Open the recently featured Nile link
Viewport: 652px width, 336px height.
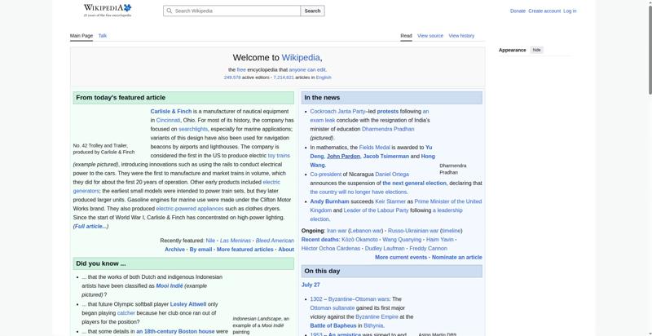[x=210, y=241]
